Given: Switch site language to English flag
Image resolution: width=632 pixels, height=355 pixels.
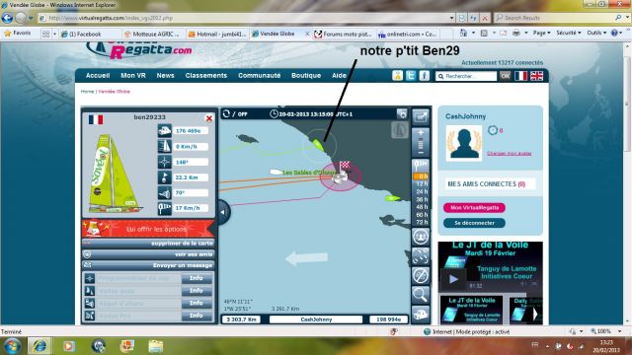Looking at the screenshot, I should pos(536,76).
